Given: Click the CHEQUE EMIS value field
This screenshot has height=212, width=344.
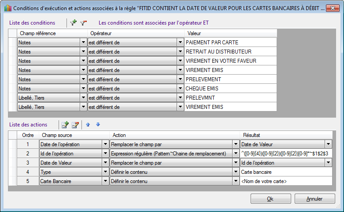Looking at the screenshot, I should 230,89.
